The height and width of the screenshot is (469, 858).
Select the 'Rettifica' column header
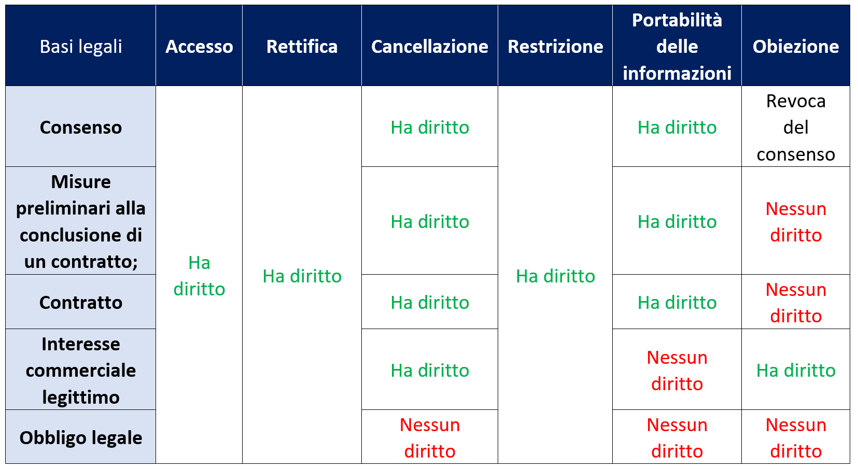pyautogui.click(x=302, y=46)
